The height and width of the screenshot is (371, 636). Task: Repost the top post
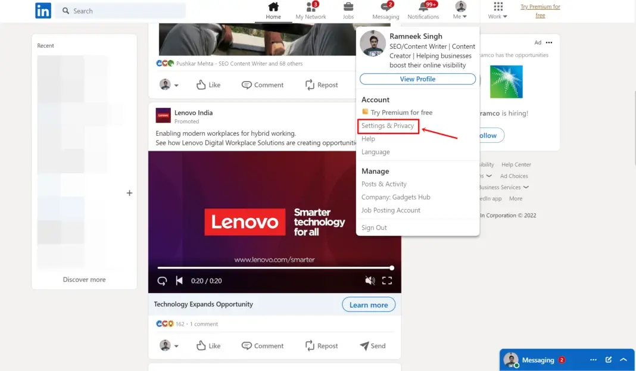click(x=321, y=85)
